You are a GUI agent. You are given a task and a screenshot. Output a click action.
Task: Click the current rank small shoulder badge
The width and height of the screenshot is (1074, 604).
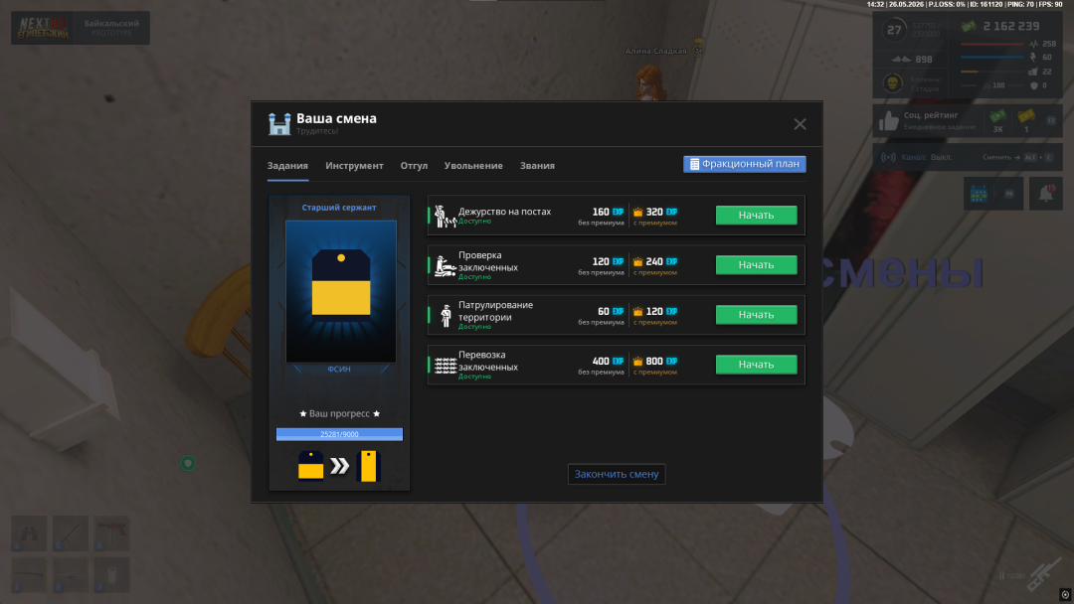tap(311, 466)
